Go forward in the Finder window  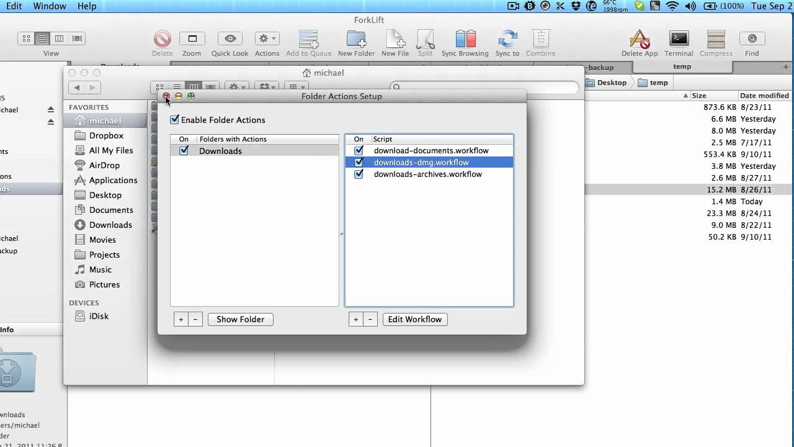pos(93,88)
